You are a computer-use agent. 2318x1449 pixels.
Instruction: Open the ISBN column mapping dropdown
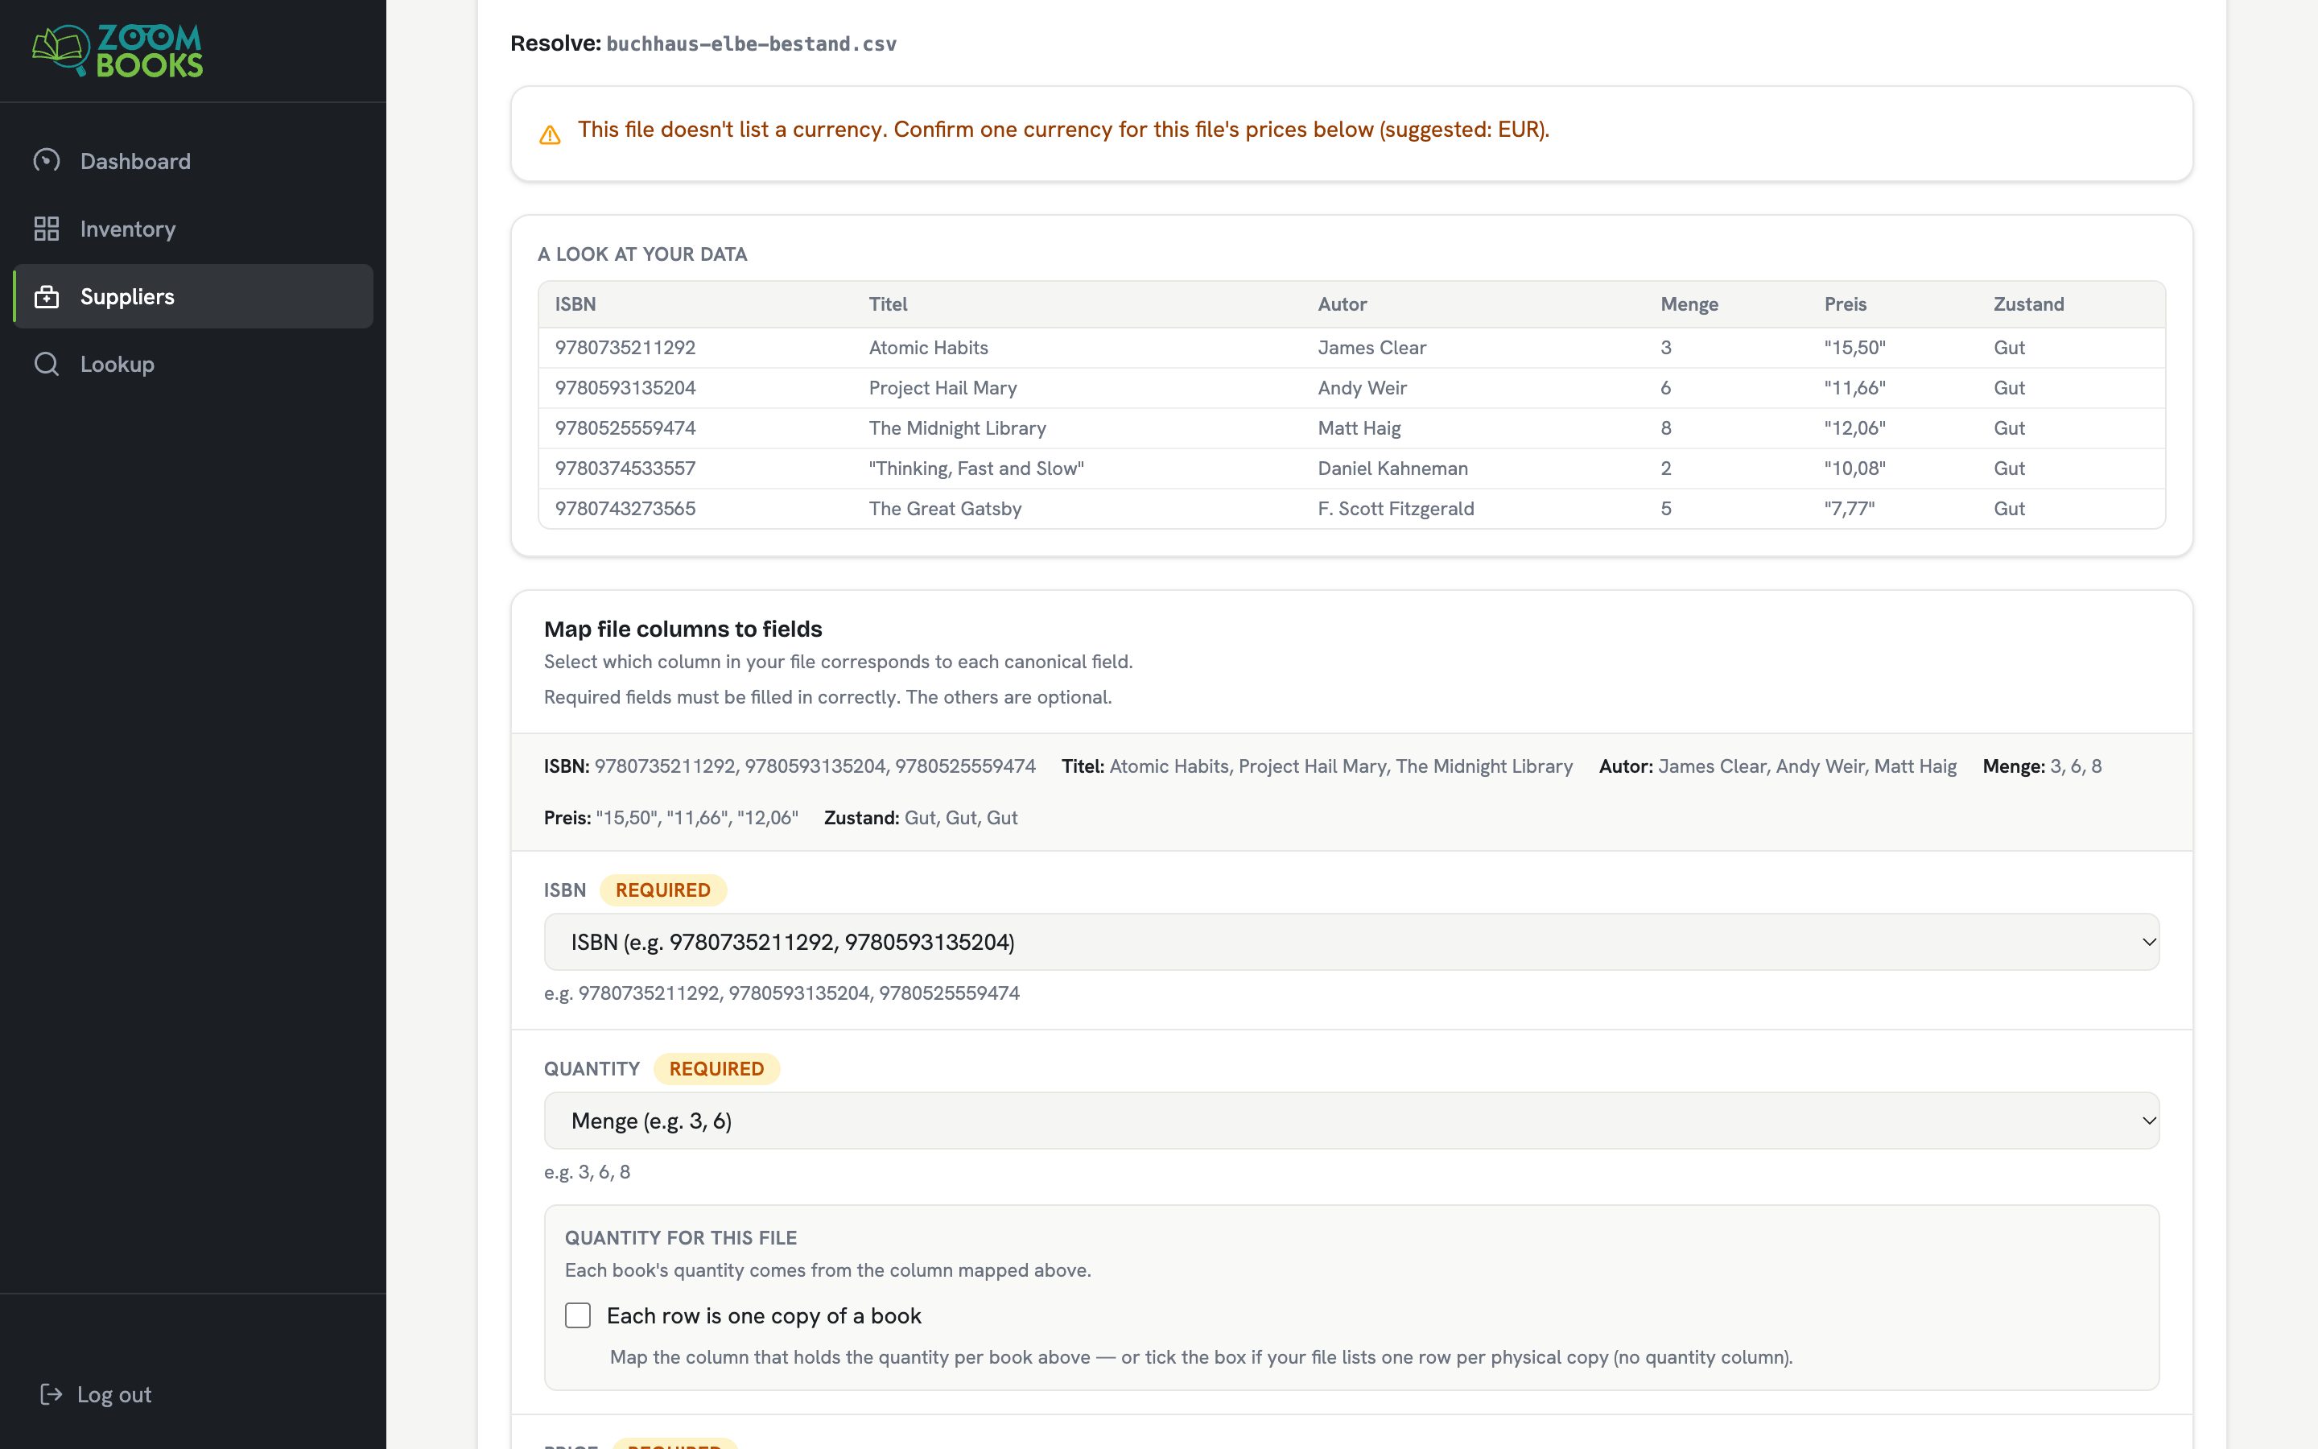1351,942
